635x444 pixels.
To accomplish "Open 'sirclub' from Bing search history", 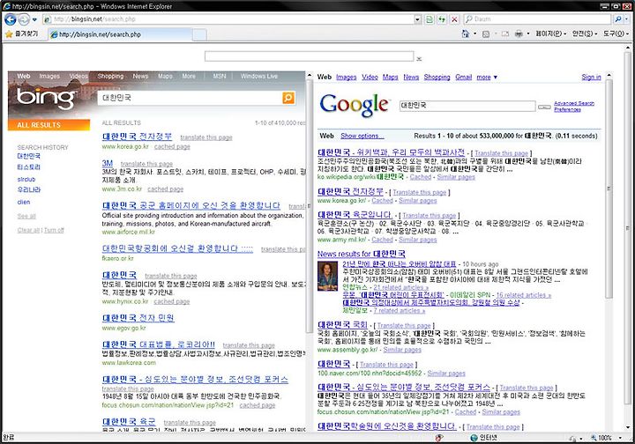I will pyautogui.click(x=26, y=179).
